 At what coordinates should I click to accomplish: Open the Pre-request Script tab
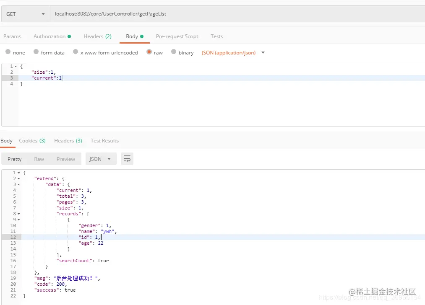pos(177,36)
